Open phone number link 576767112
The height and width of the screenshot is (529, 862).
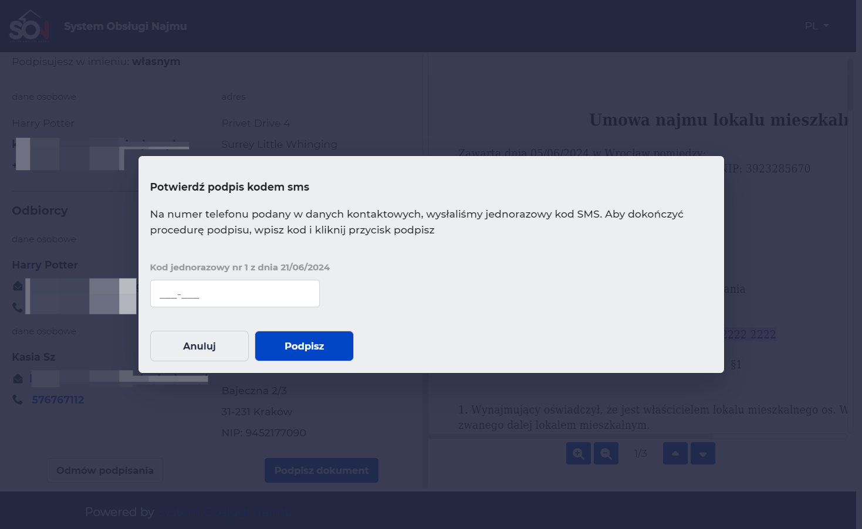click(58, 400)
